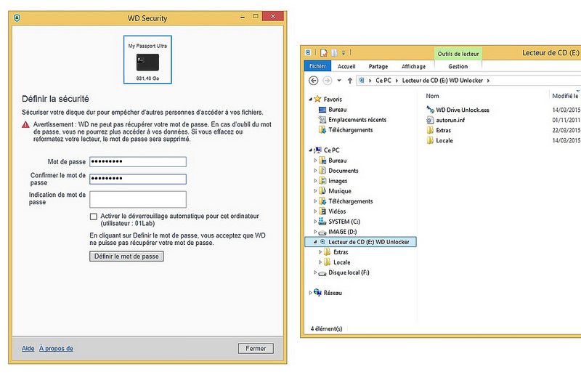Go back with the Explorer back arrow
Screen dimensions: 581x388
(314, 81)
